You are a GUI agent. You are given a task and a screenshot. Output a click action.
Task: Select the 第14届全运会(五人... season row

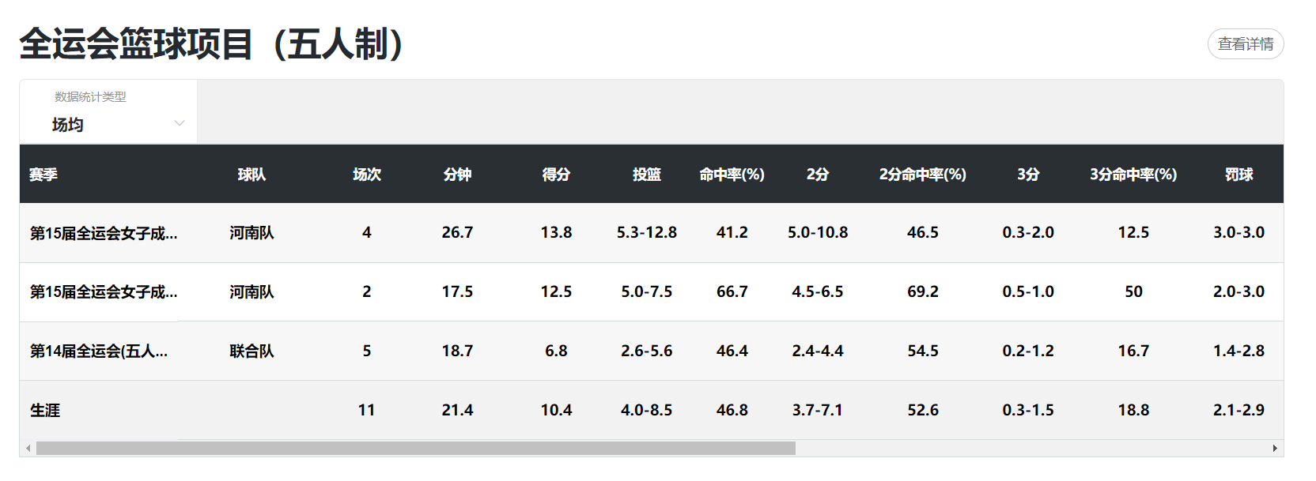pos(99,351)
